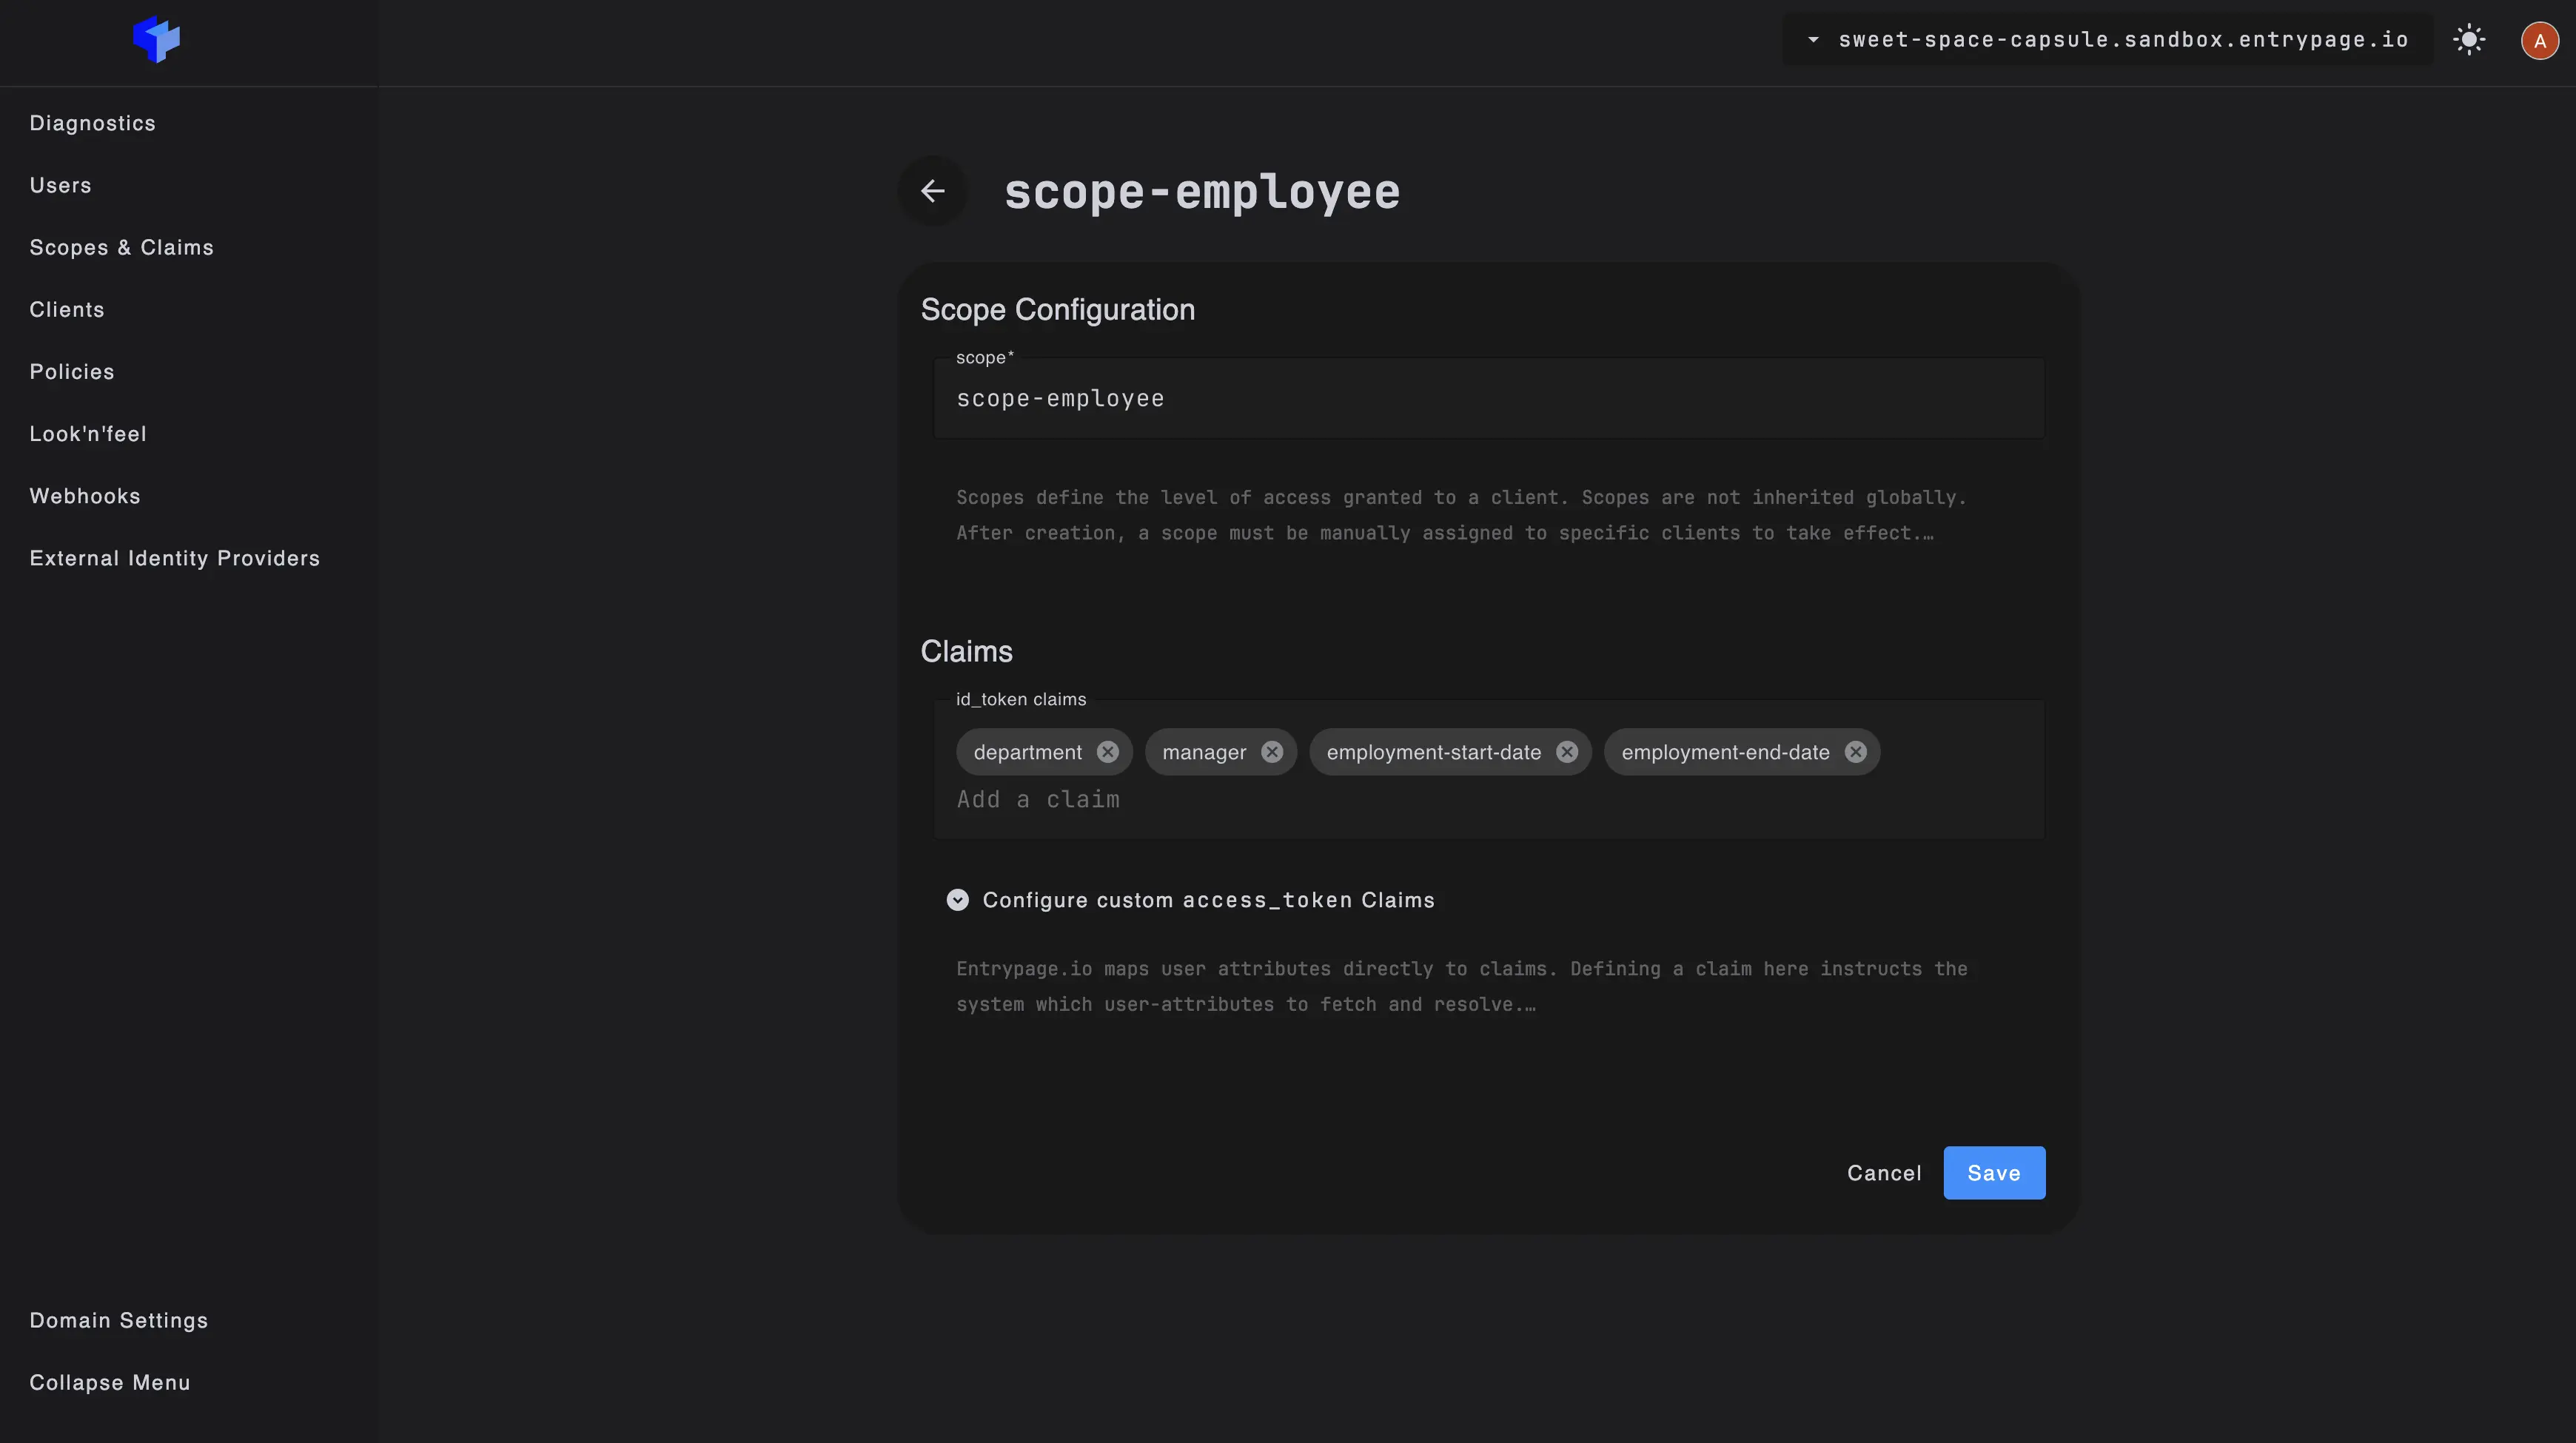
Task: Remove the employment-start-date claim
Action: (x=1566, y=752)
